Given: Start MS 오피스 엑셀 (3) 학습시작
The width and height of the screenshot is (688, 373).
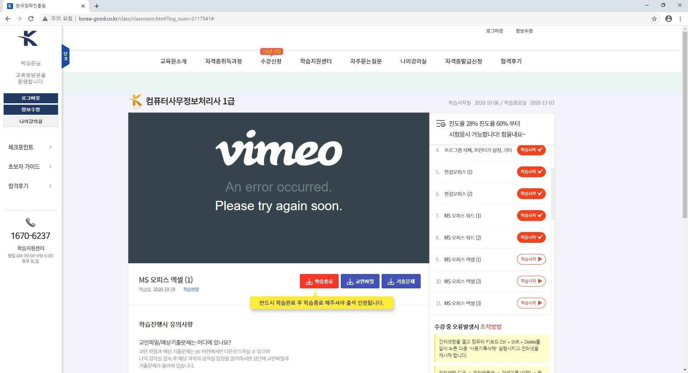Looking at the screenshot, I should 531,303.
